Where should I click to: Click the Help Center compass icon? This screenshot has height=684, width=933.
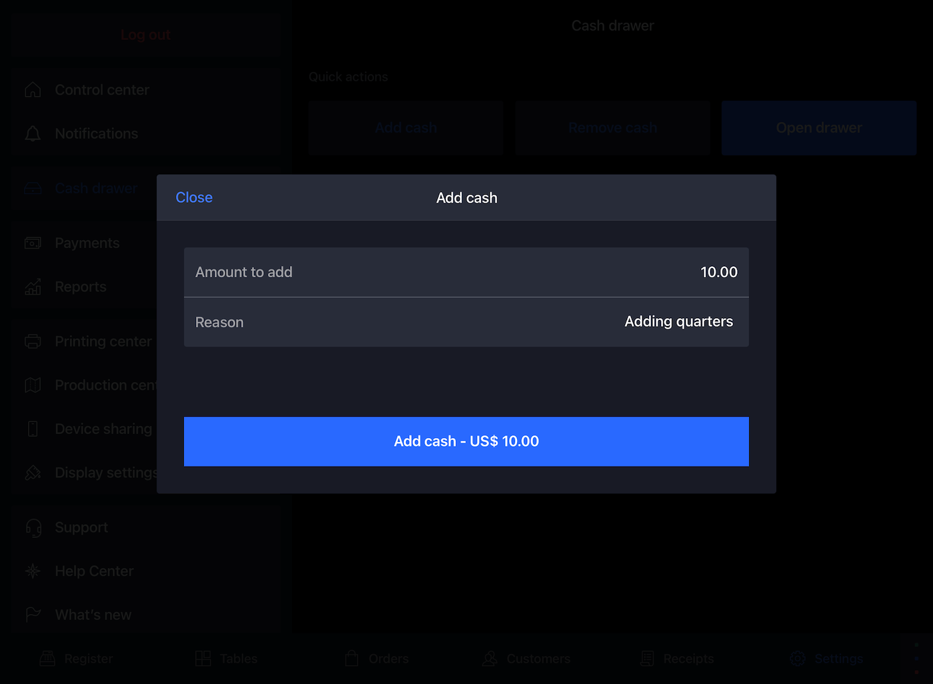pyautogui.click(x=33, y=571)
